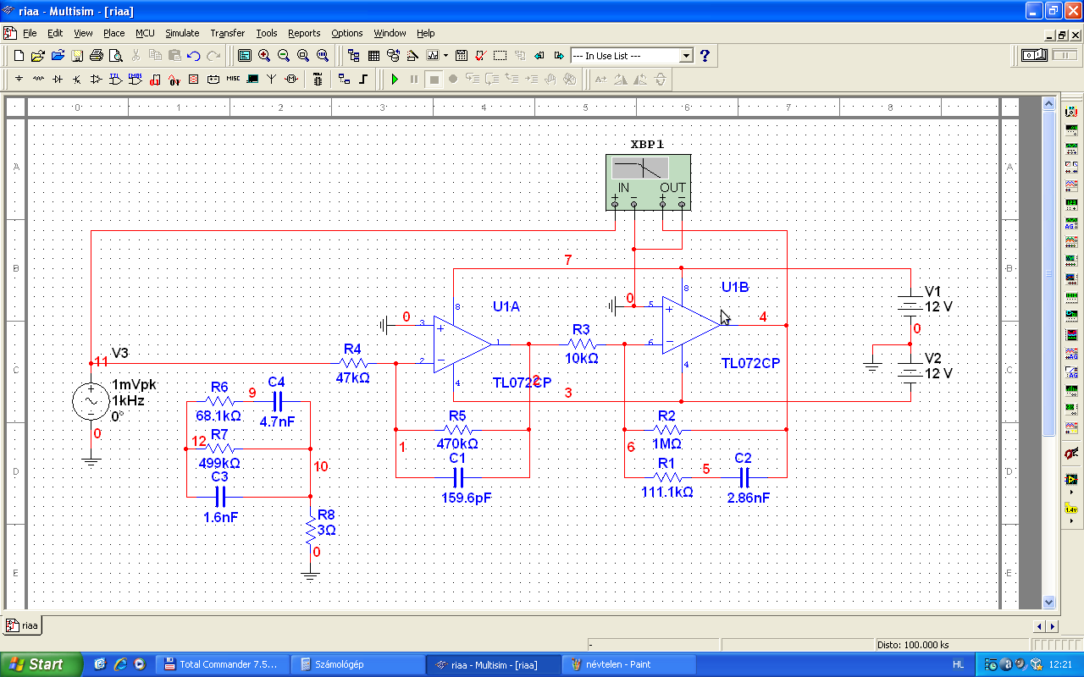Open the Tools menu

[267, 33]
